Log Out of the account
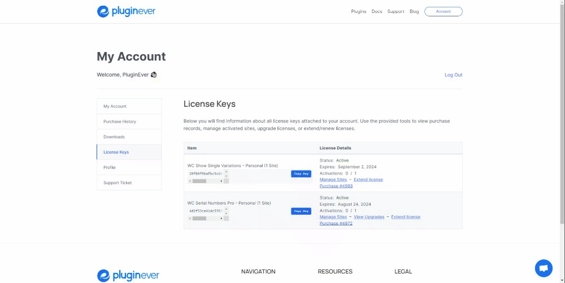 point(453,75)
